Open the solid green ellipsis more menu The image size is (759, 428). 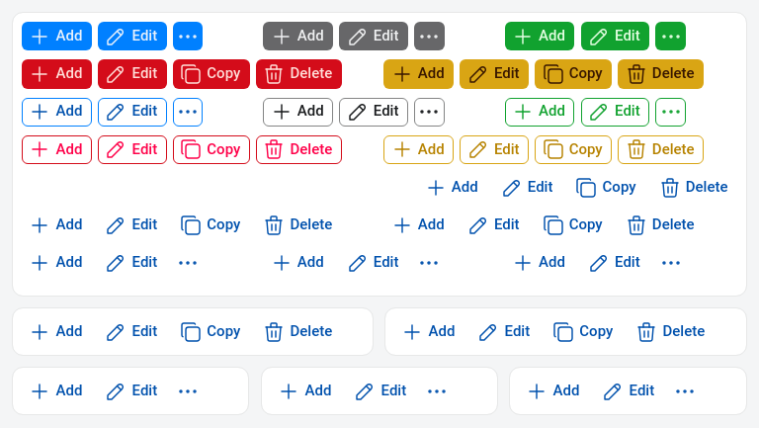(670, 37)
